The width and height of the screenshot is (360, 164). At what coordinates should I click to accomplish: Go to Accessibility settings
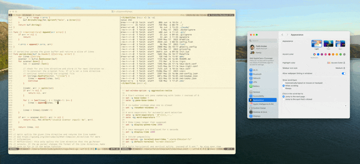point(263,96)
